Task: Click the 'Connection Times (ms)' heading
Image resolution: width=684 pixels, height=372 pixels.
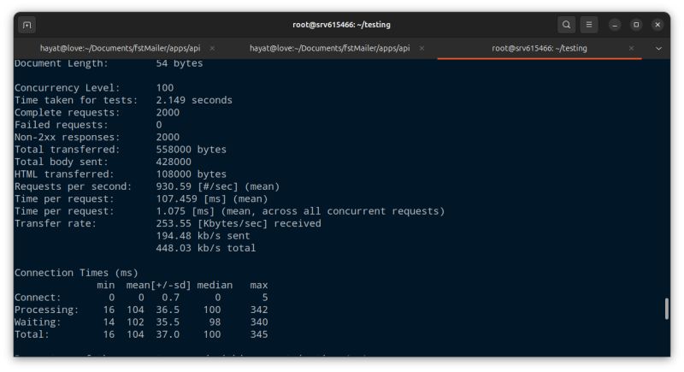Action: pos(76,273)
